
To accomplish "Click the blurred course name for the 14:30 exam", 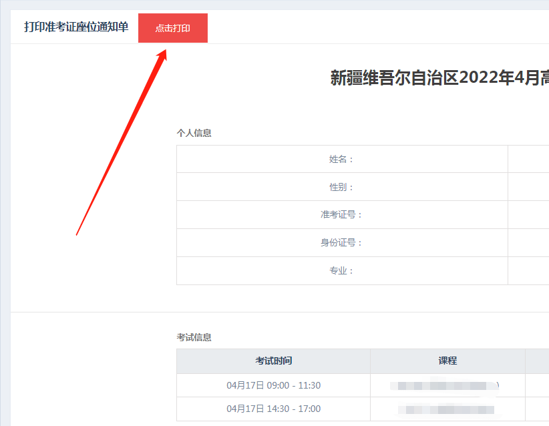I will coord(446,409).
